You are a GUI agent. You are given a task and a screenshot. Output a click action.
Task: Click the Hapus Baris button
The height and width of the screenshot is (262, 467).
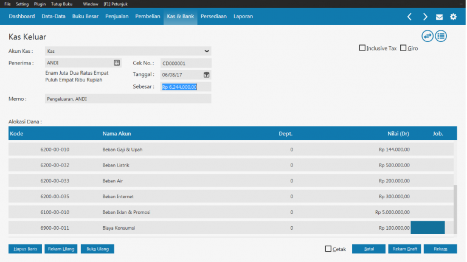pyautogui.click(x=25, y=249)
